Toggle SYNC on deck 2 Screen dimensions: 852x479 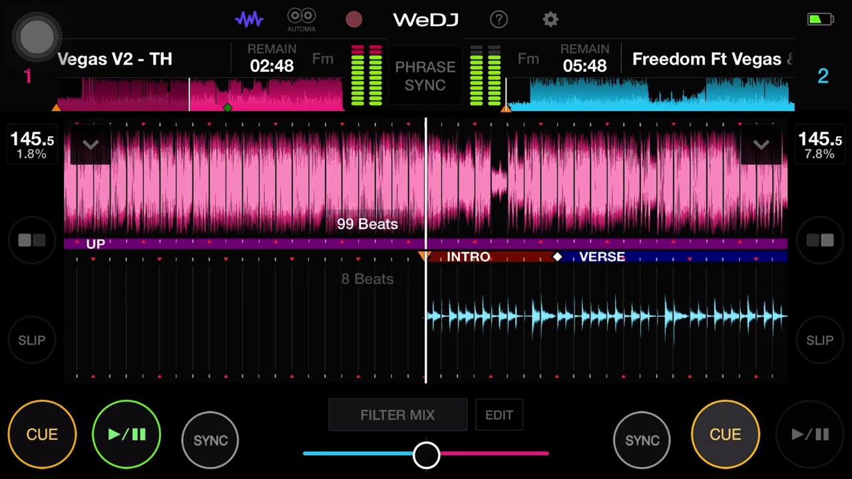coord(642,440)
